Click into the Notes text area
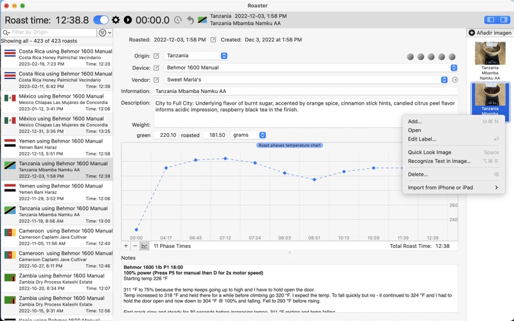The height and width of the screenshot is (321, 514). (290, 288)
